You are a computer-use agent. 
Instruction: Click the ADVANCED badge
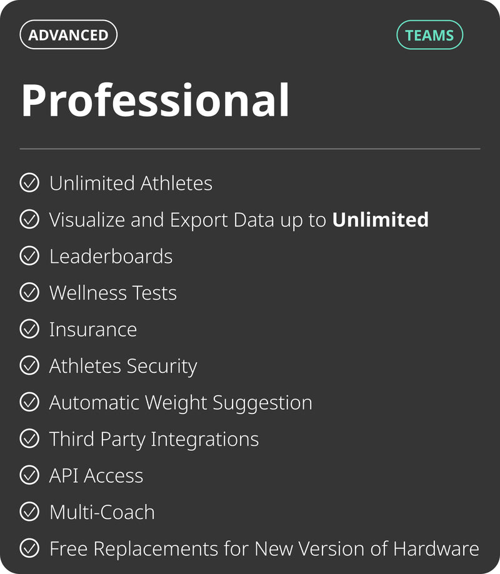[69, 35]
